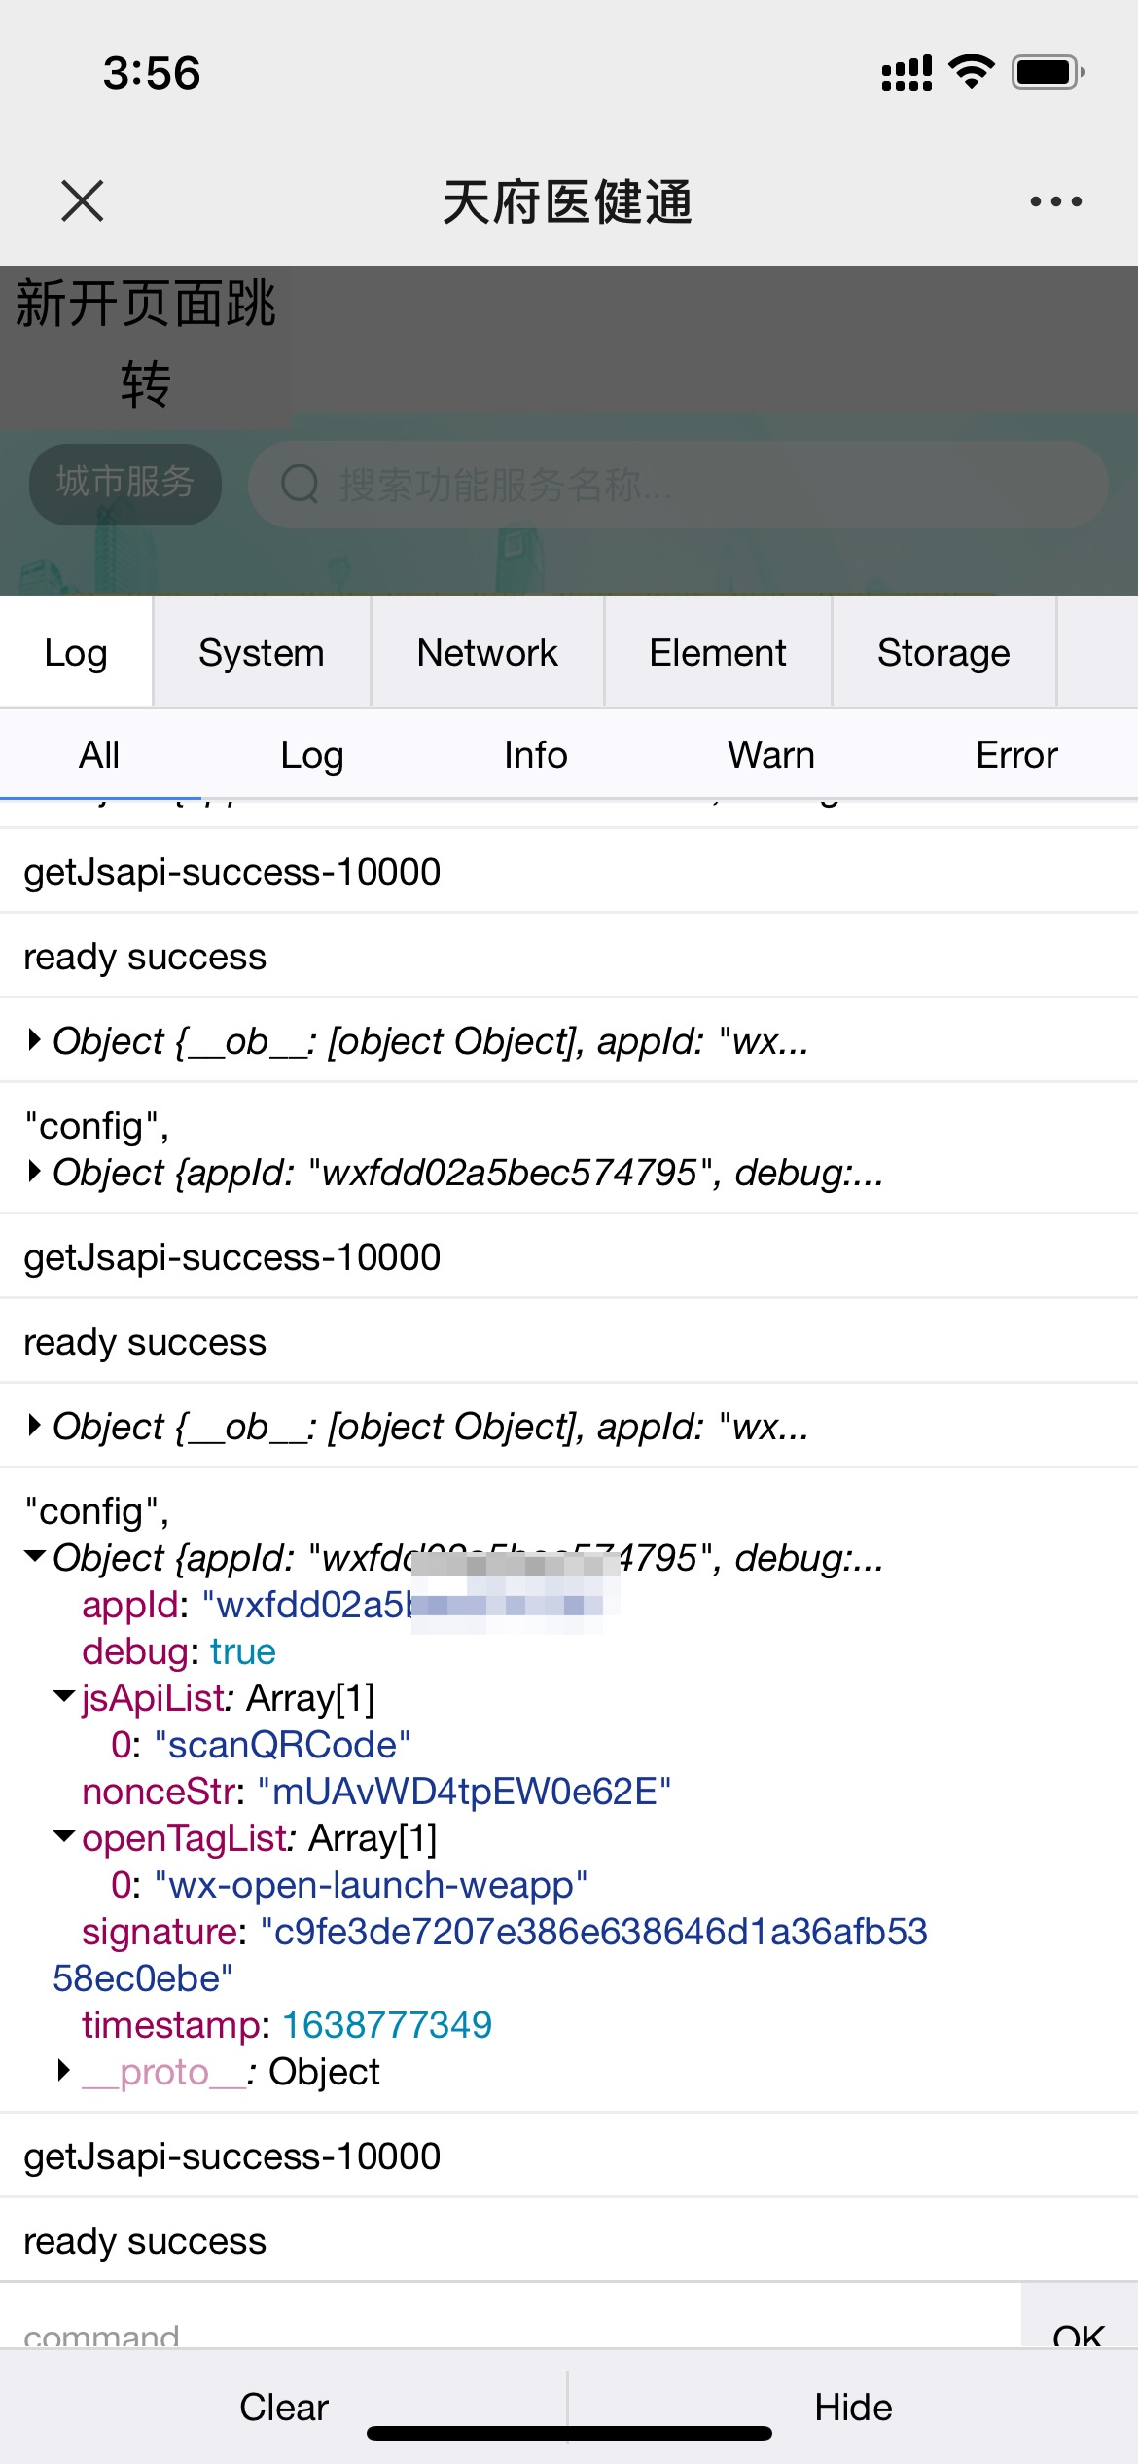Expand the __proto__ Object node
1138x2464 pixels.
(64, 2070)
